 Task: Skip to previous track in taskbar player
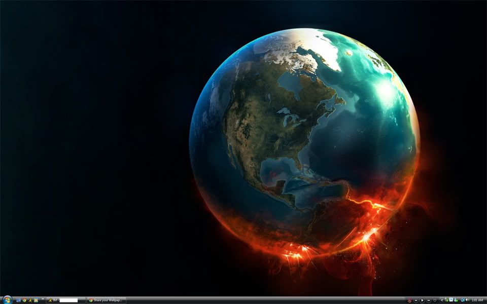pos(416,300)
